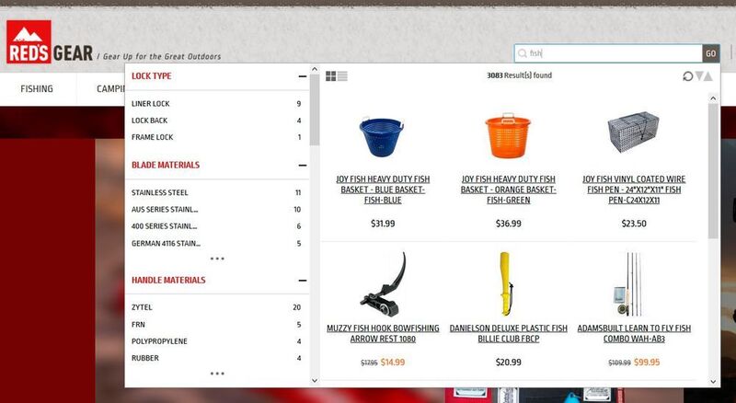Image resolution: width=736 pixels, height=403 pixels.
Task: Open Adamsbuilt Learn to Fly Fish combo link
Action: click(x=634, y=333)
